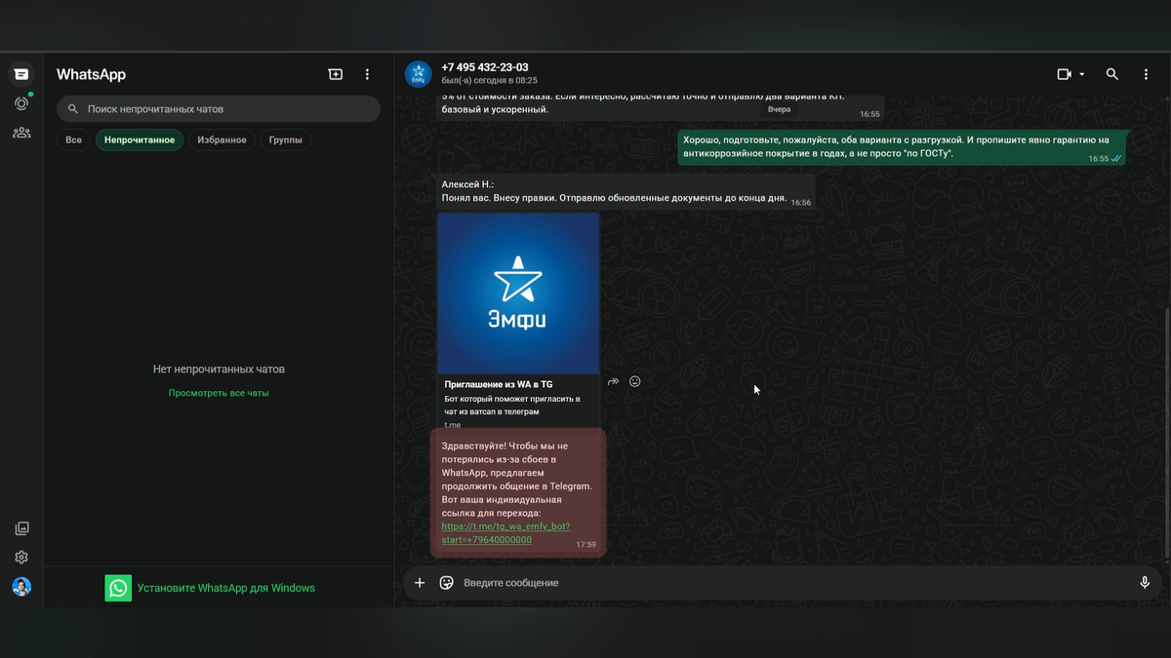React to the Эмфи message with emoji
The height and width of the screenshot is (658, 1171).
click(635, 382)
